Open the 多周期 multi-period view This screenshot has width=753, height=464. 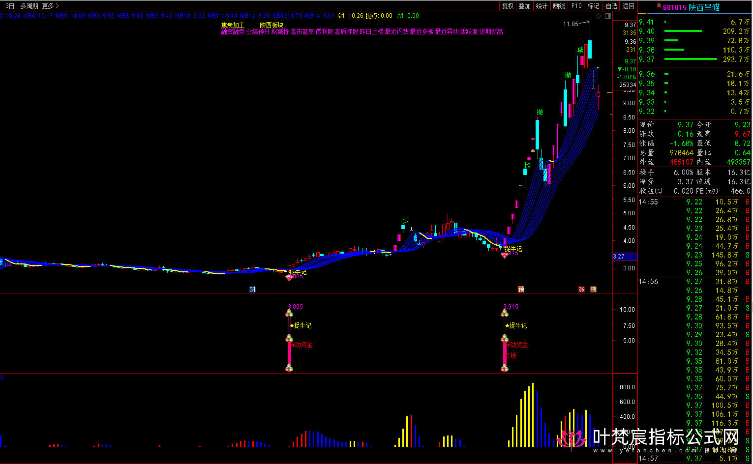[29, 6]
